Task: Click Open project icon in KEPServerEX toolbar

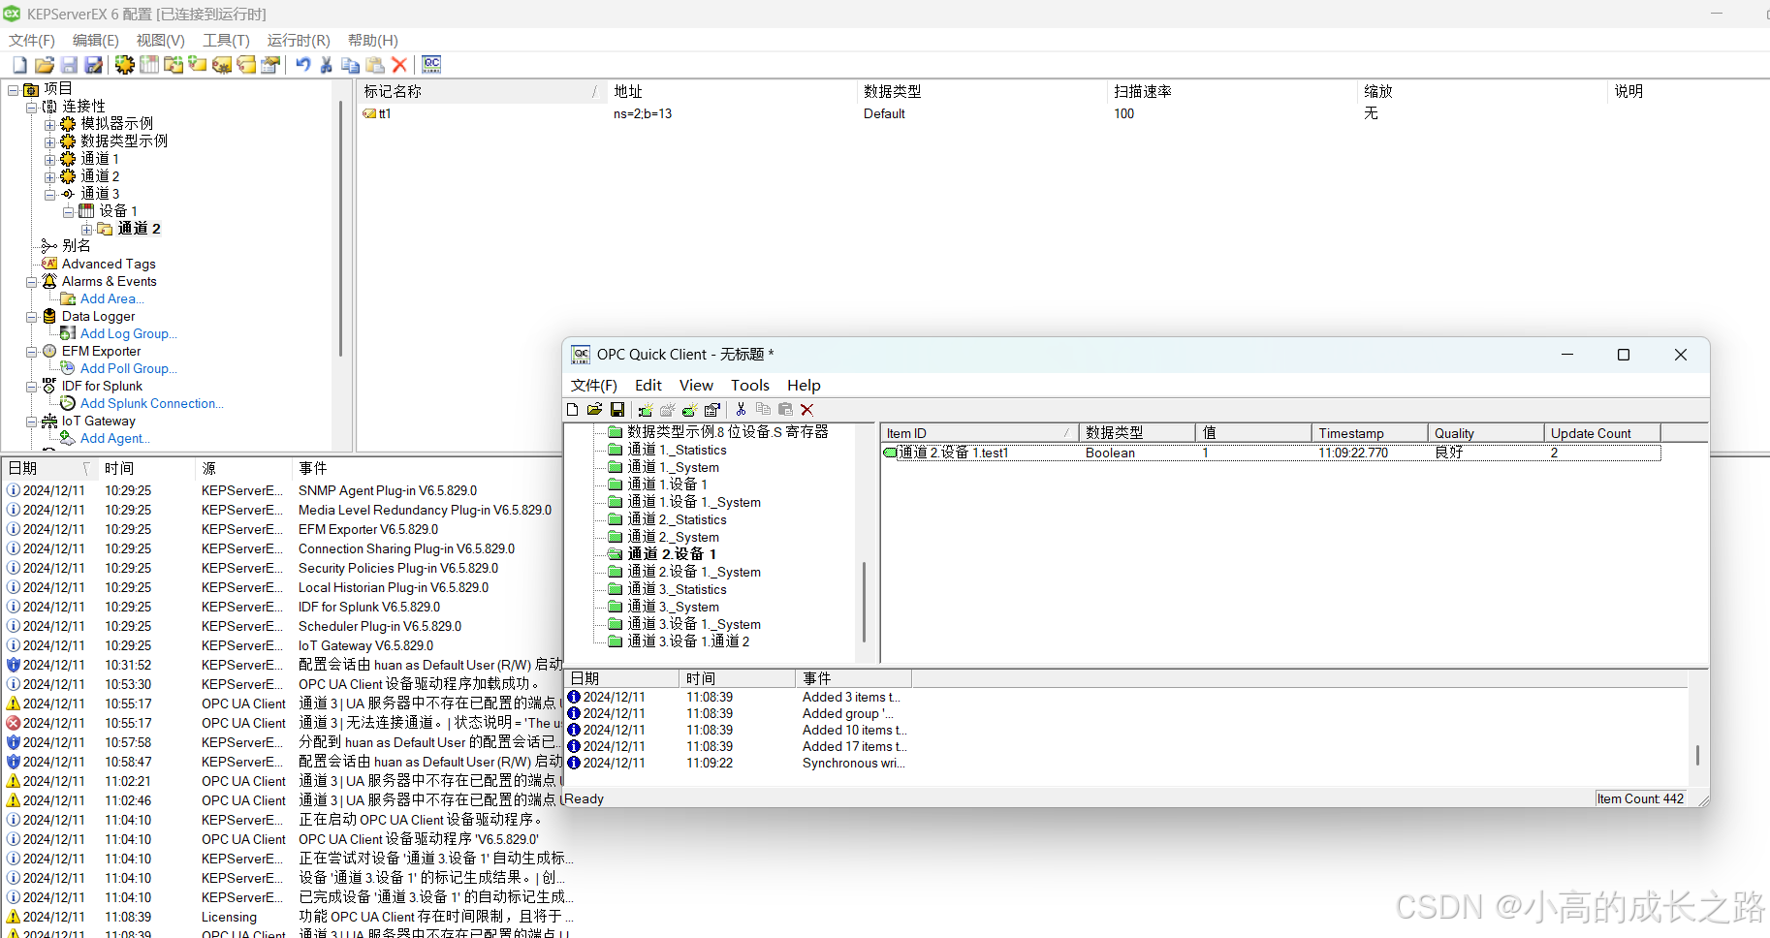Action: coord(45,65)
